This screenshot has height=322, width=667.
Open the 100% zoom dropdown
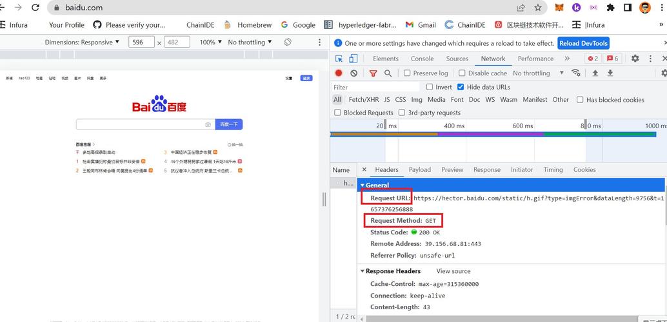point(211,42)
